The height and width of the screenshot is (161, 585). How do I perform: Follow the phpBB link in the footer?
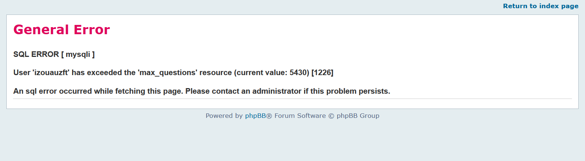[256, 116]
